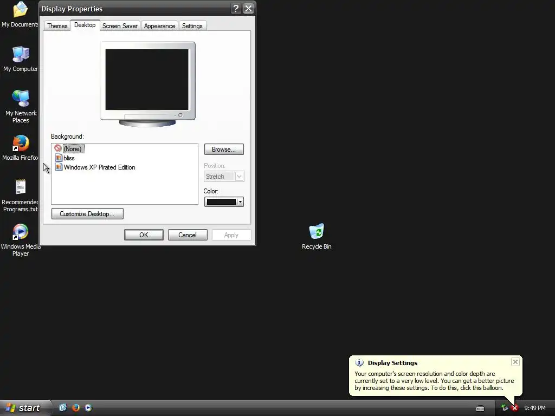This screenshot has width=555, height=416.
Task: Click Browse to find a wallpaper
Action: (x=224, y=149)
